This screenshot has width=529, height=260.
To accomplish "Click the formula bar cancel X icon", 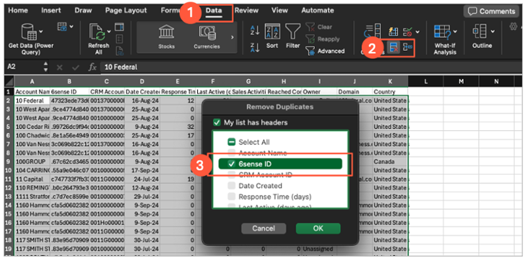I will point(60,67).
